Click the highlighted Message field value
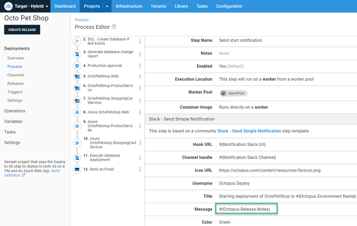The width and height of the screenshot is (357, 226). pyautogui.click(x=246, y=209)
